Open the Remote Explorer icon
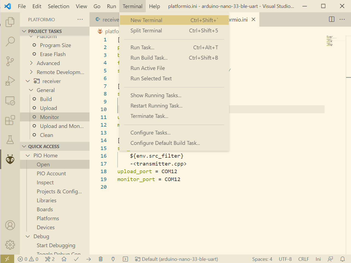The width and height of the screenshot is (351, 263). (10, 100)
